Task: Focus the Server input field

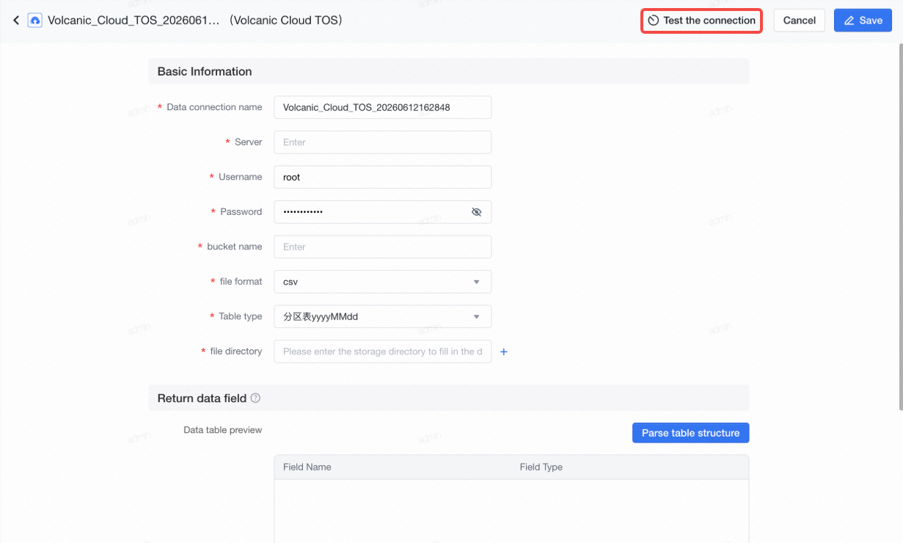Action: [x=382, y=142]
